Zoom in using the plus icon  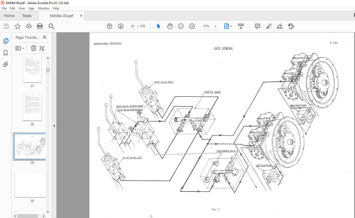point(192,26)
